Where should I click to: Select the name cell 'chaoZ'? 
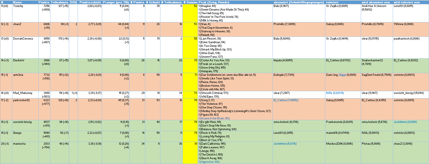pos(25,29)
